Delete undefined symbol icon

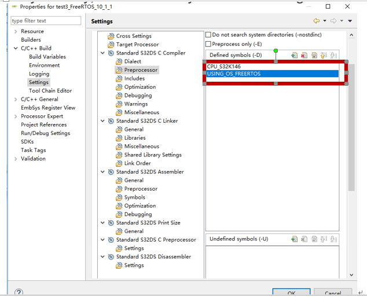304,239
